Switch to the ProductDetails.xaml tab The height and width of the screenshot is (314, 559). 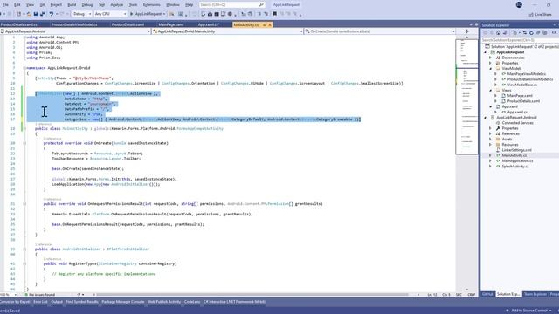coord(128,24)
